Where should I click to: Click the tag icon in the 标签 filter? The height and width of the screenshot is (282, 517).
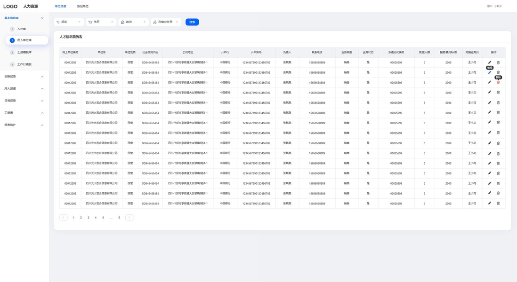click(58, 22)
